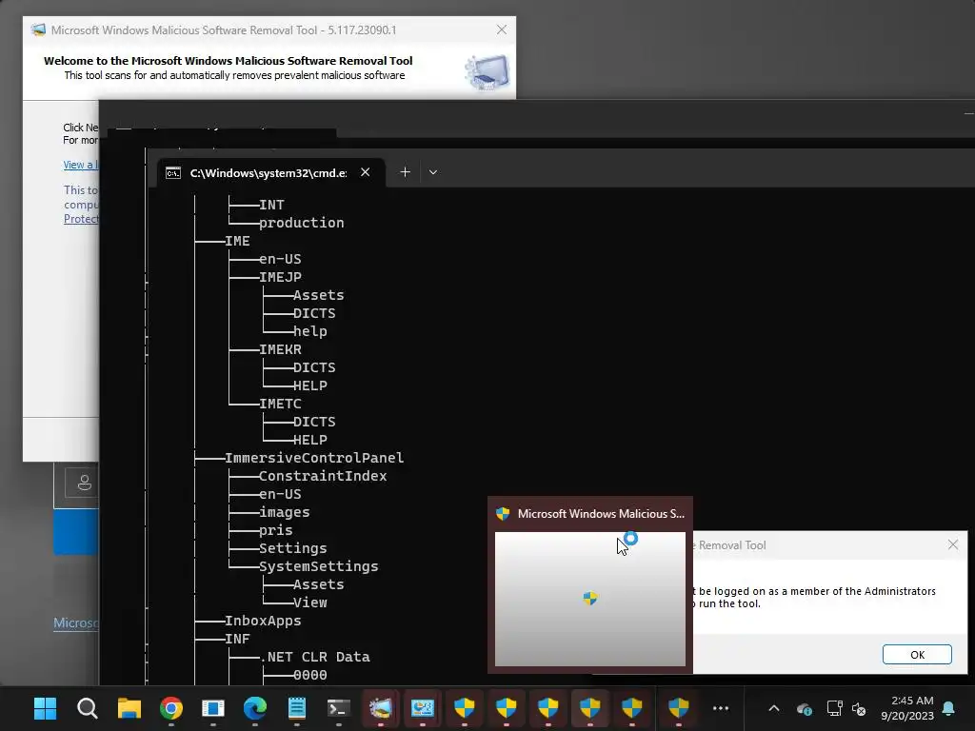Viewport: 975px width, 731px height.
Task: Open the notification bell
Action: click(949, 708)
